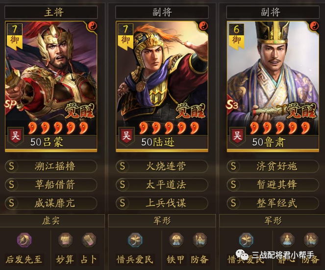
Task: Click the 后发先至 purple arrow icon
Action: 24,240
